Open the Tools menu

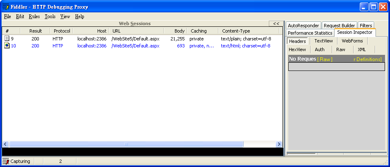coord(50,16)
